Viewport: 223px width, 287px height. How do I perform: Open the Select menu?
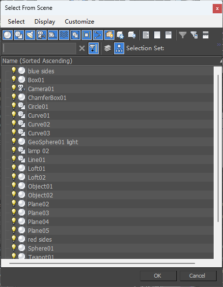(16, 22)
